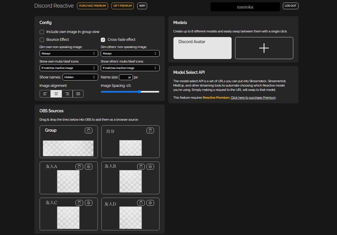337x235 pixels.
Task: Select left image alignment
Action: point(45,93)
